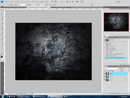Select the Dodge tool

point(2,39)
